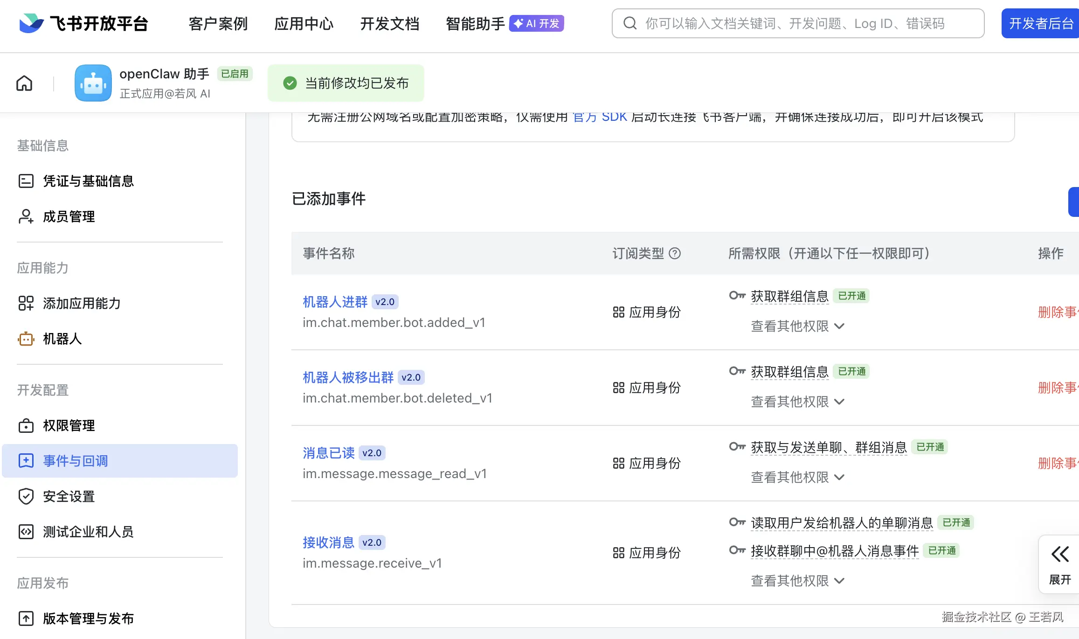This screenshot has width=1079, height=639.
Task: Expand 查看其他权限 for 机器人进群 event
Action: tap(797, 326)
